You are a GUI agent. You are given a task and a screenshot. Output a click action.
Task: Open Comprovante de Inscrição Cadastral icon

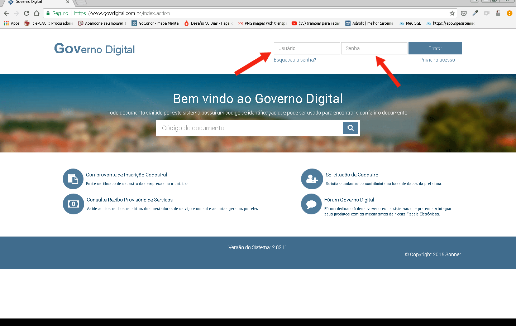coord(73,179)
